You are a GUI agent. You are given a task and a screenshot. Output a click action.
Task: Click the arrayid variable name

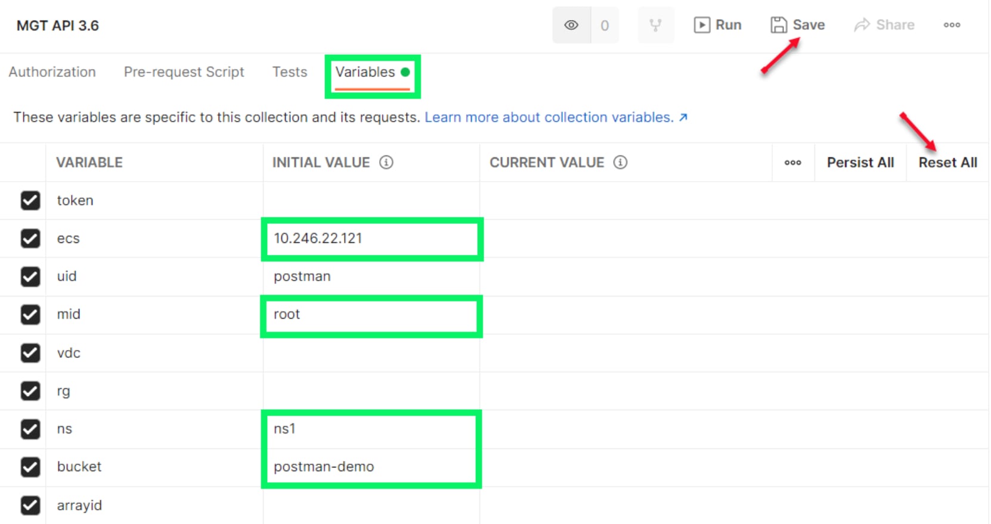pyautogui.click(x=79, y=506)
